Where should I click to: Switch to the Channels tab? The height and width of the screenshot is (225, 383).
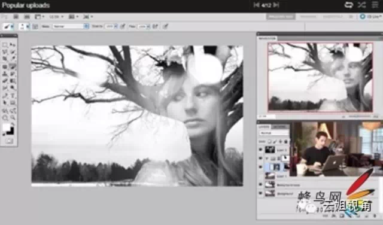[x=279, y=126]
